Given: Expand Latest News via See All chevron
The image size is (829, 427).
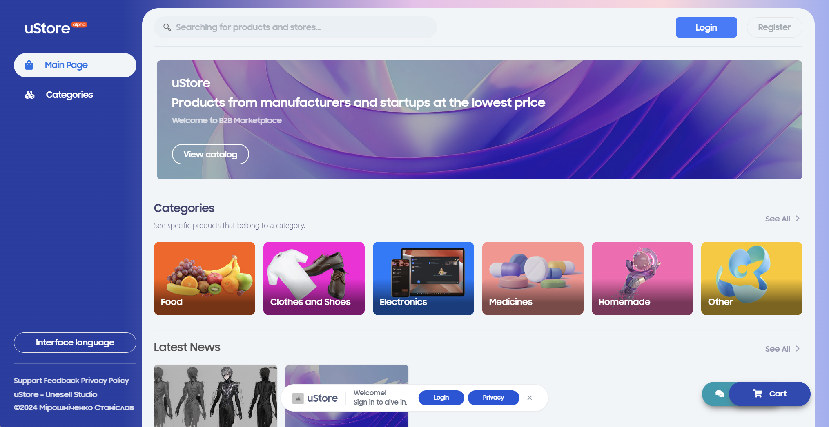Looking at the screenshot, I should [798, 349].
